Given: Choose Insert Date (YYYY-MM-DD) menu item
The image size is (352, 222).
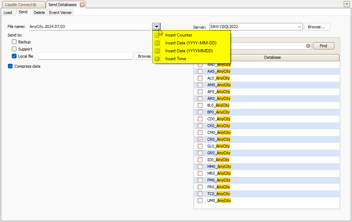Looking at the screenshot, I should (191, 43).
